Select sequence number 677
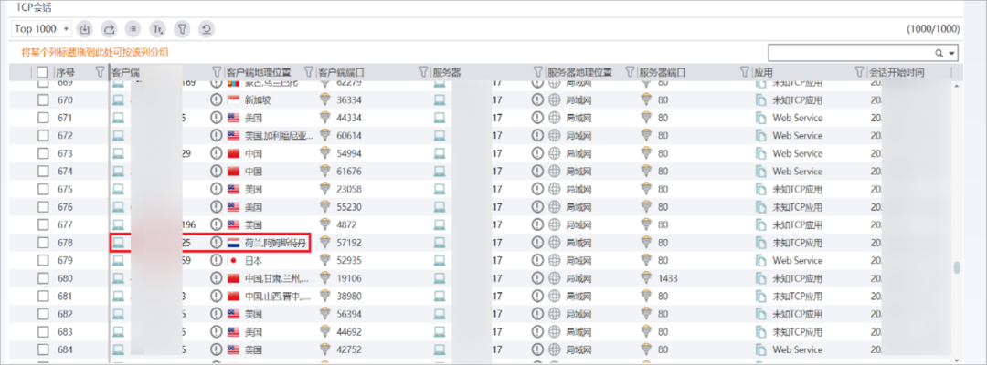 (x=66, y=224)
